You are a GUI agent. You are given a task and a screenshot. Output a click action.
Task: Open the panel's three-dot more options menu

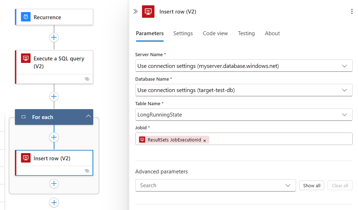352,11
